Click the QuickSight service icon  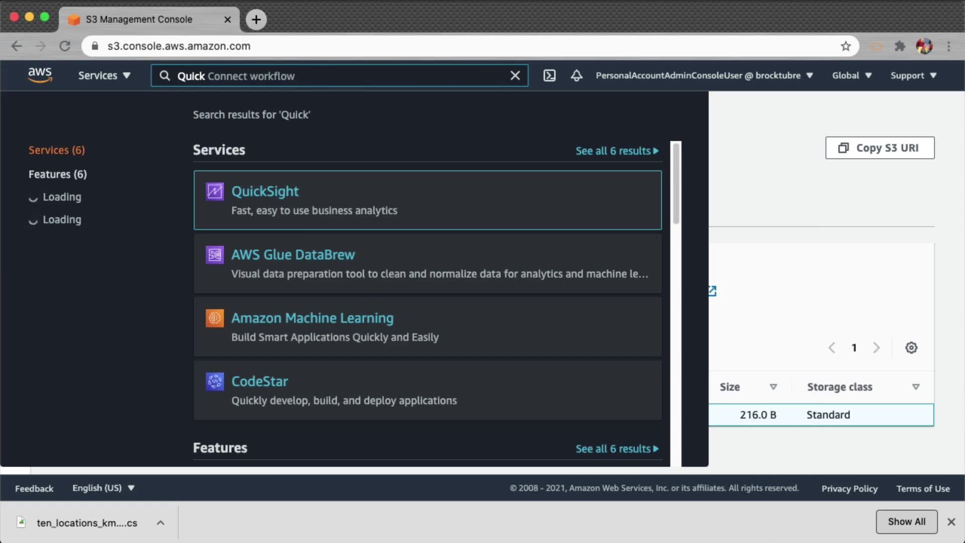coord(215,192)
